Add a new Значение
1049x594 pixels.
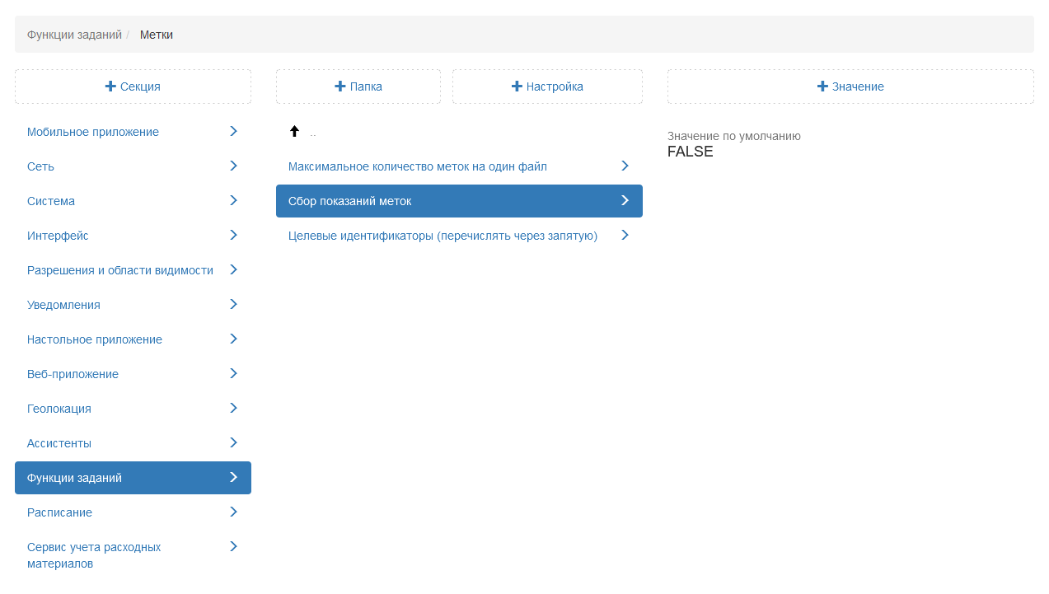[850, 87]
